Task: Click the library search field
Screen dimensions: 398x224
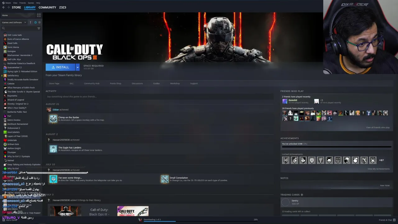Action: point(19,28)
